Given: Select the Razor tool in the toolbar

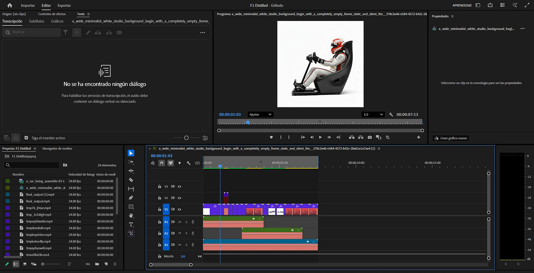Looking at the screenshot, I should click(x=131, y=180).
